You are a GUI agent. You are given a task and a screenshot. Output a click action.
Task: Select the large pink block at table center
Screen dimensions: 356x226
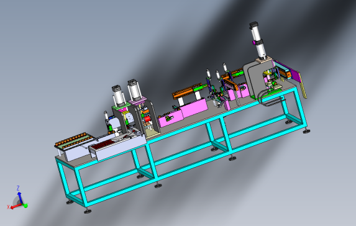click(x=193, y=108)
